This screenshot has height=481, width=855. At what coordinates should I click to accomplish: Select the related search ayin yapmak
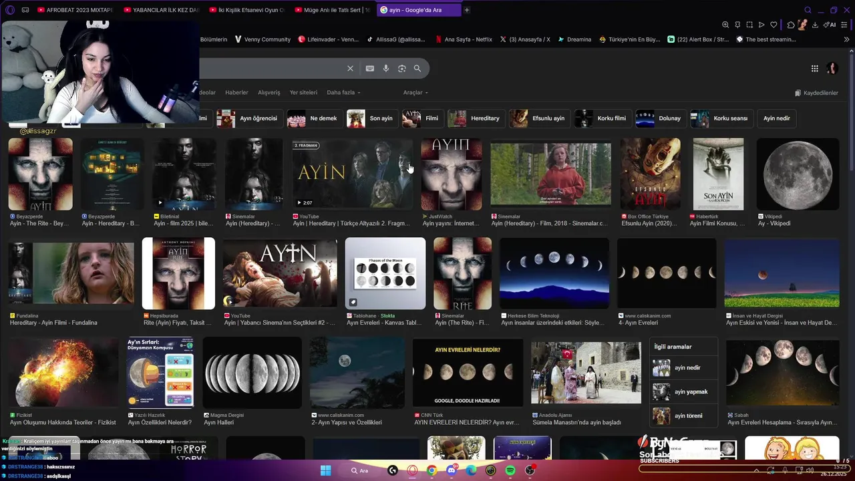tap(684, 392)
